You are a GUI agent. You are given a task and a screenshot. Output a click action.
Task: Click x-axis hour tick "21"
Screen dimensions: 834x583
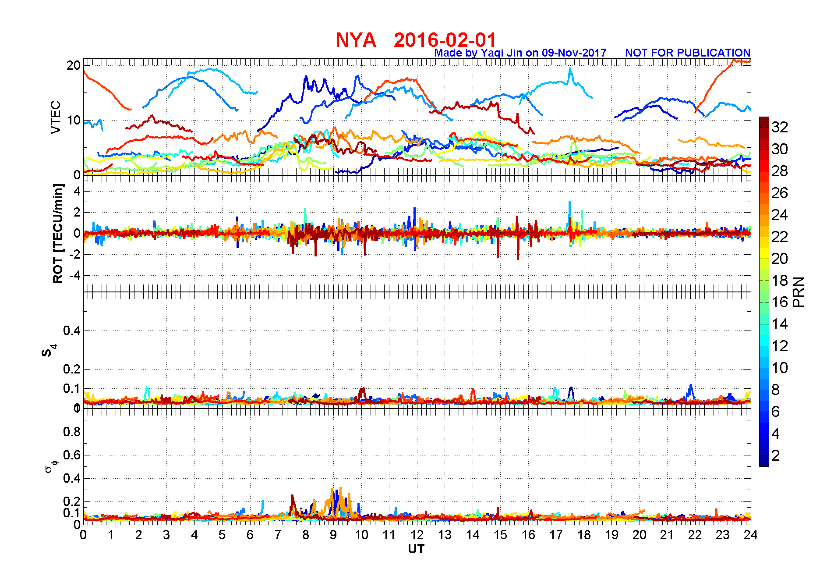coord(667,535)
